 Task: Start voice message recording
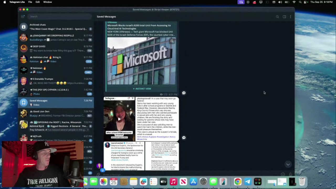290,175
